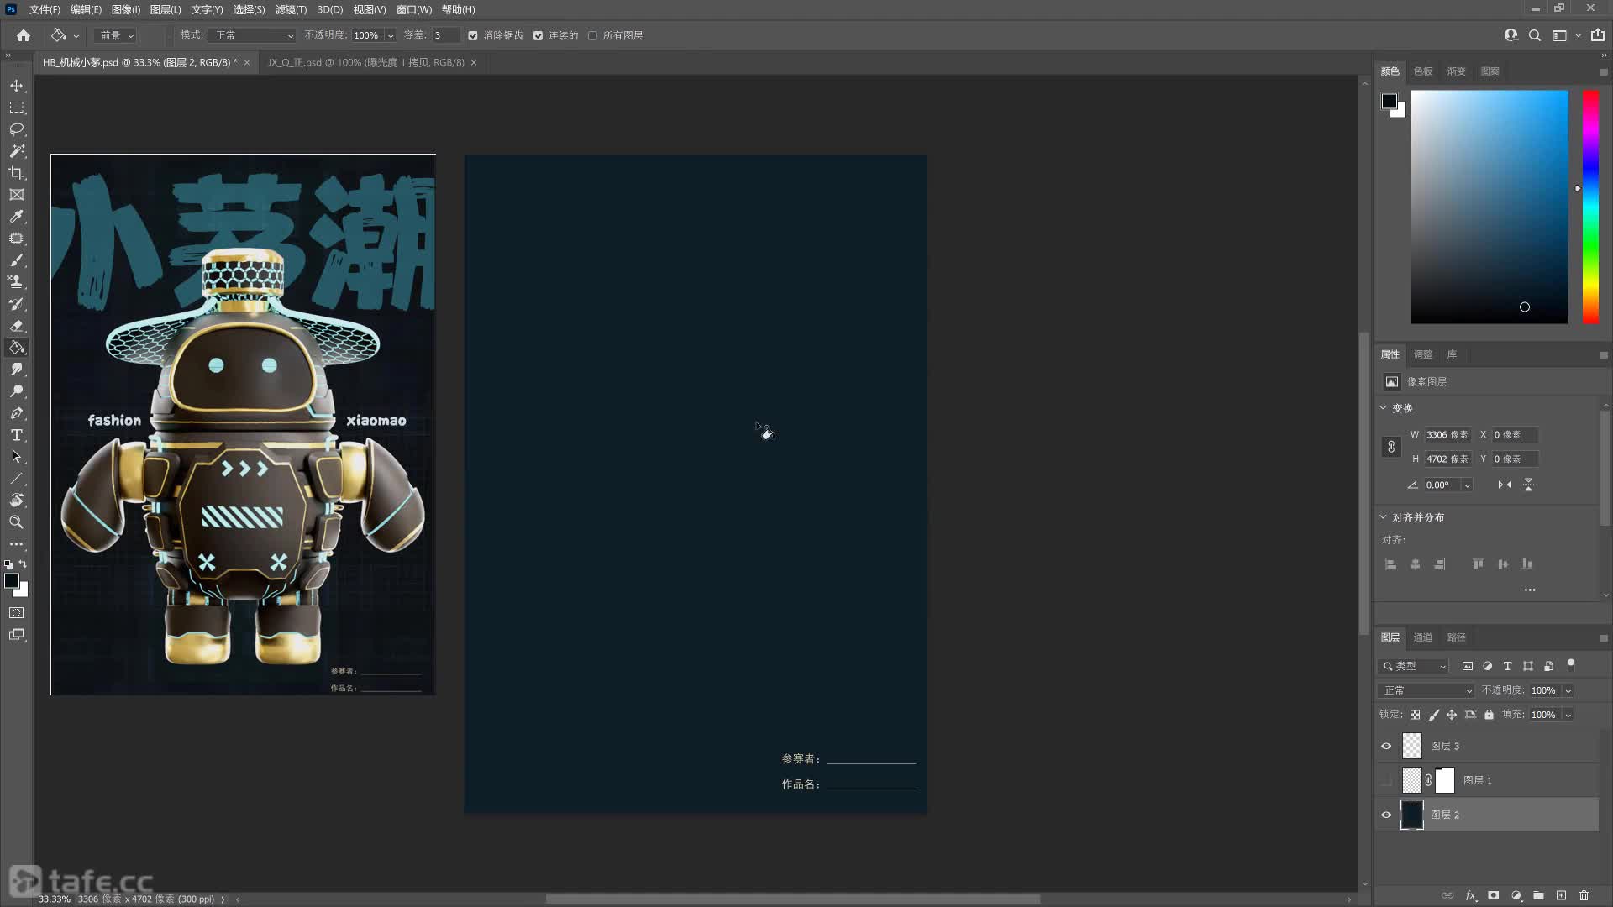Screen dimensions: 1613x907
Task: Open the layer fill 填充 dropdown arrow
Action: point(1568,715)
